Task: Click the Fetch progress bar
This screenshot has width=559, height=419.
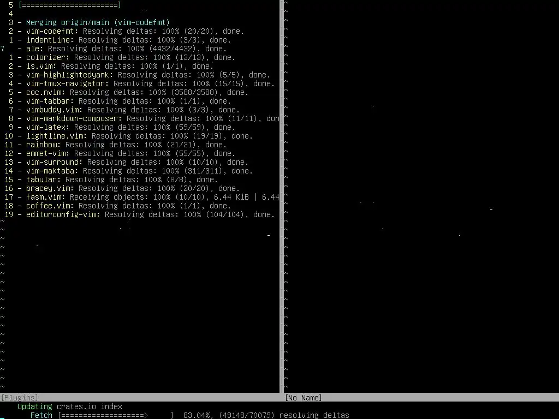Action: tap(116, 415)
